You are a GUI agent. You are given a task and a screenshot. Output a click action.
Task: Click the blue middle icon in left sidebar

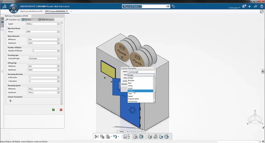(2, 22)
